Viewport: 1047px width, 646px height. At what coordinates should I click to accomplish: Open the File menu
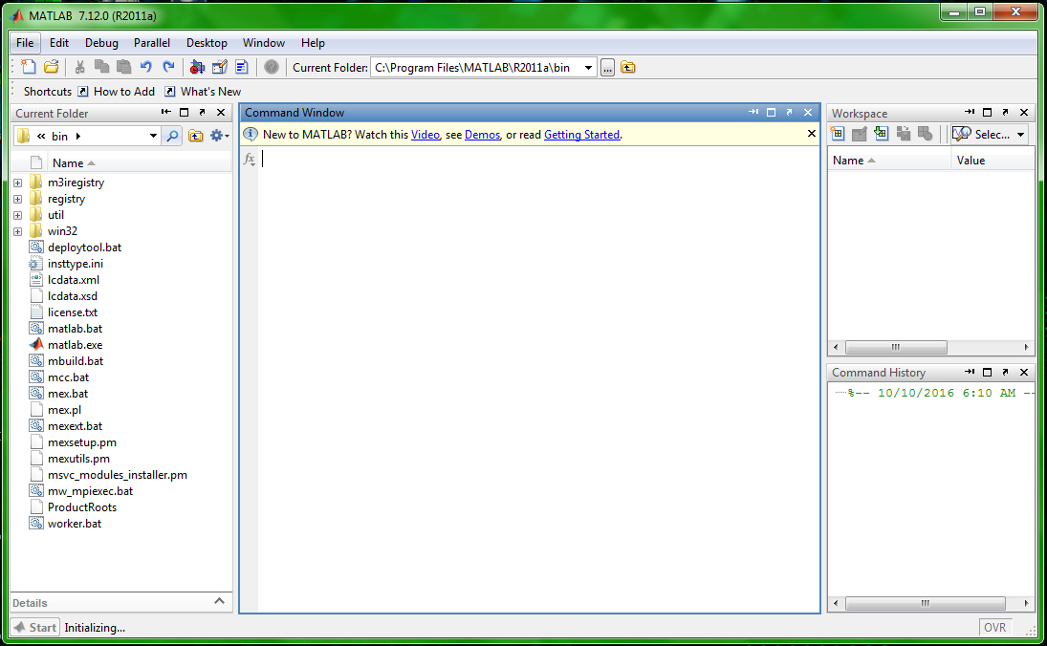click(25, 43)
